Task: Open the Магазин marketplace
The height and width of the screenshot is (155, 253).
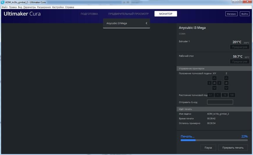Action: (231, 14)
